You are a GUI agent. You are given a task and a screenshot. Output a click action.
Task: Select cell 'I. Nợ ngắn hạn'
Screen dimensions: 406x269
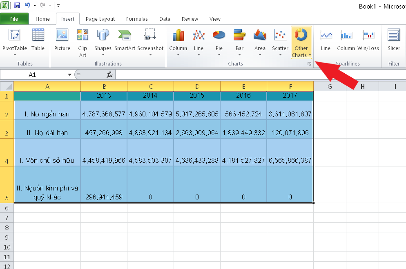coord(47,110)
